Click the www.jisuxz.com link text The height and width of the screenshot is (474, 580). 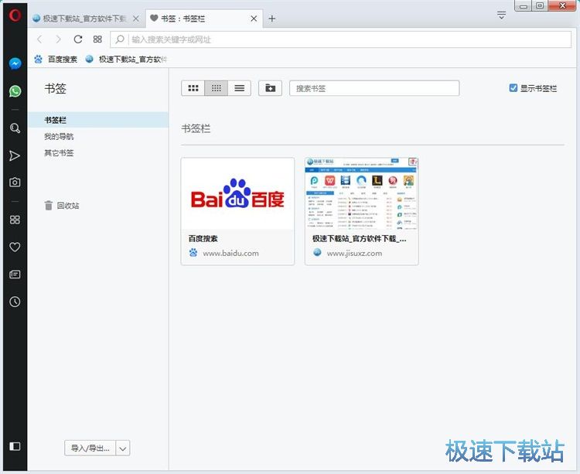(x=354, y=254)
